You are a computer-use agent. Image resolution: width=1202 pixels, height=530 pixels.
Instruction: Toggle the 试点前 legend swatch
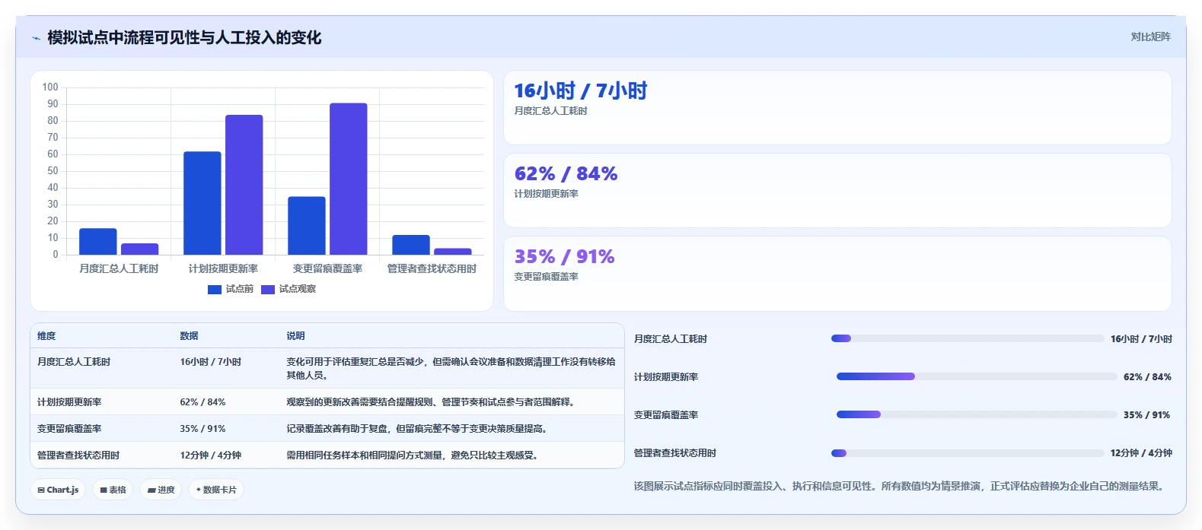pyautogui.click(x=215, y=290)
